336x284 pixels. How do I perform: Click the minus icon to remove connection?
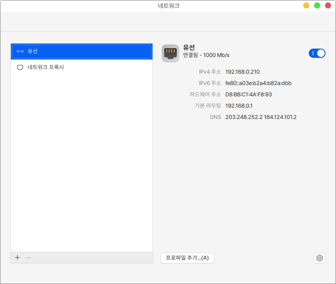pyautogui.click(x=28, y=258)
